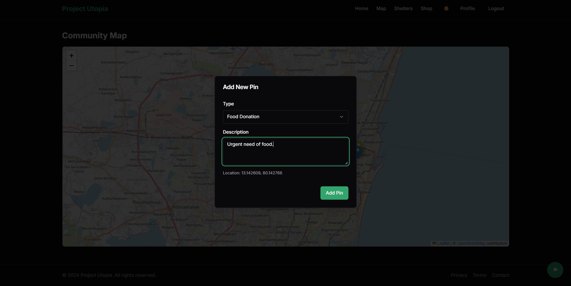
Task: Open the Contact footer link
Action: pos(500,275)
